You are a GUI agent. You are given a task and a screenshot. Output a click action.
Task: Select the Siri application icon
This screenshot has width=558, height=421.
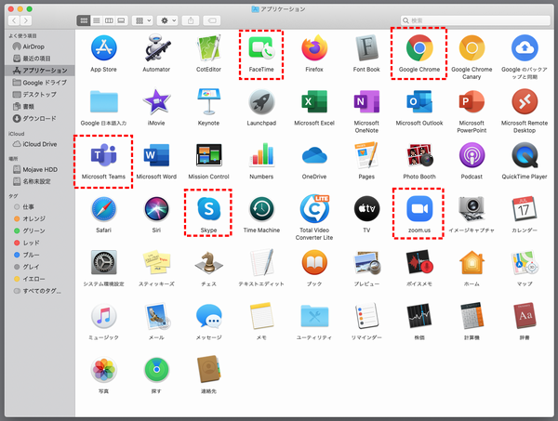156,209
